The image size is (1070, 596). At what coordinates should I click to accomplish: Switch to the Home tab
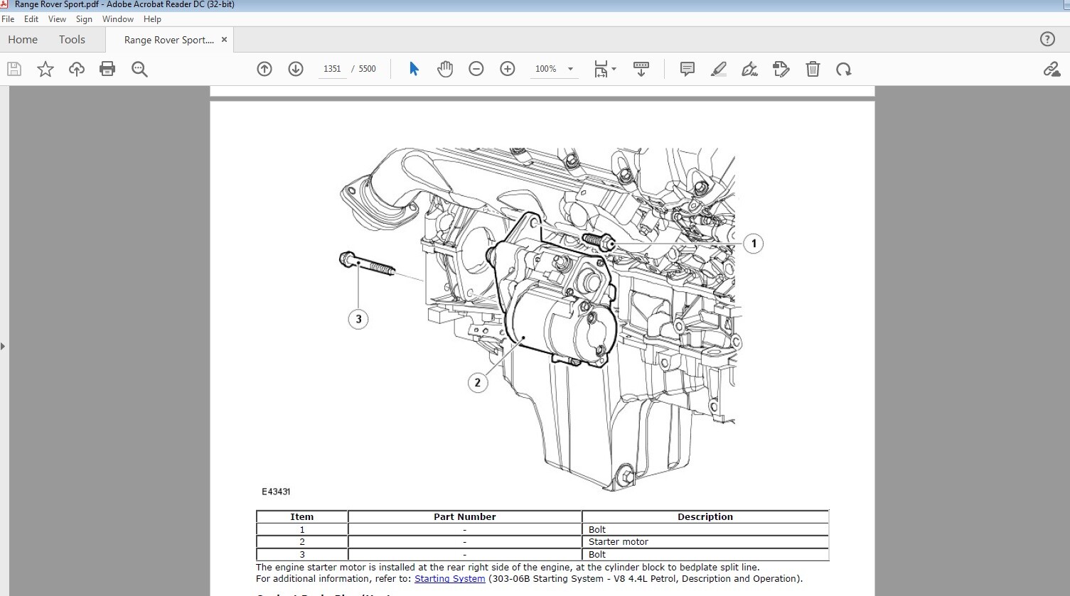click(23, 40)
